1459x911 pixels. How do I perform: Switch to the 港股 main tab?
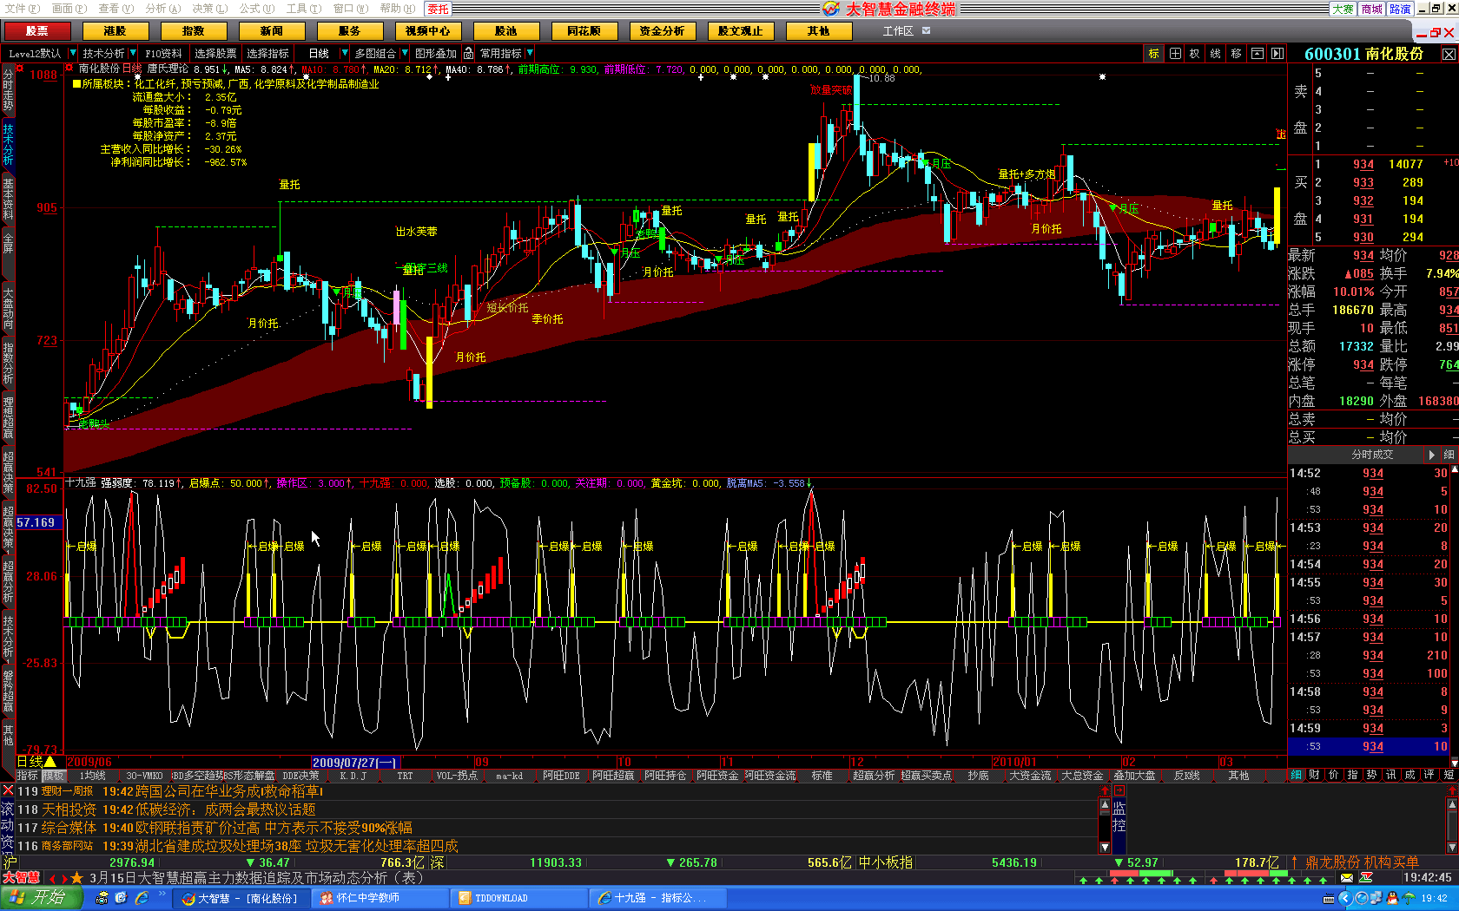[115, 31]
